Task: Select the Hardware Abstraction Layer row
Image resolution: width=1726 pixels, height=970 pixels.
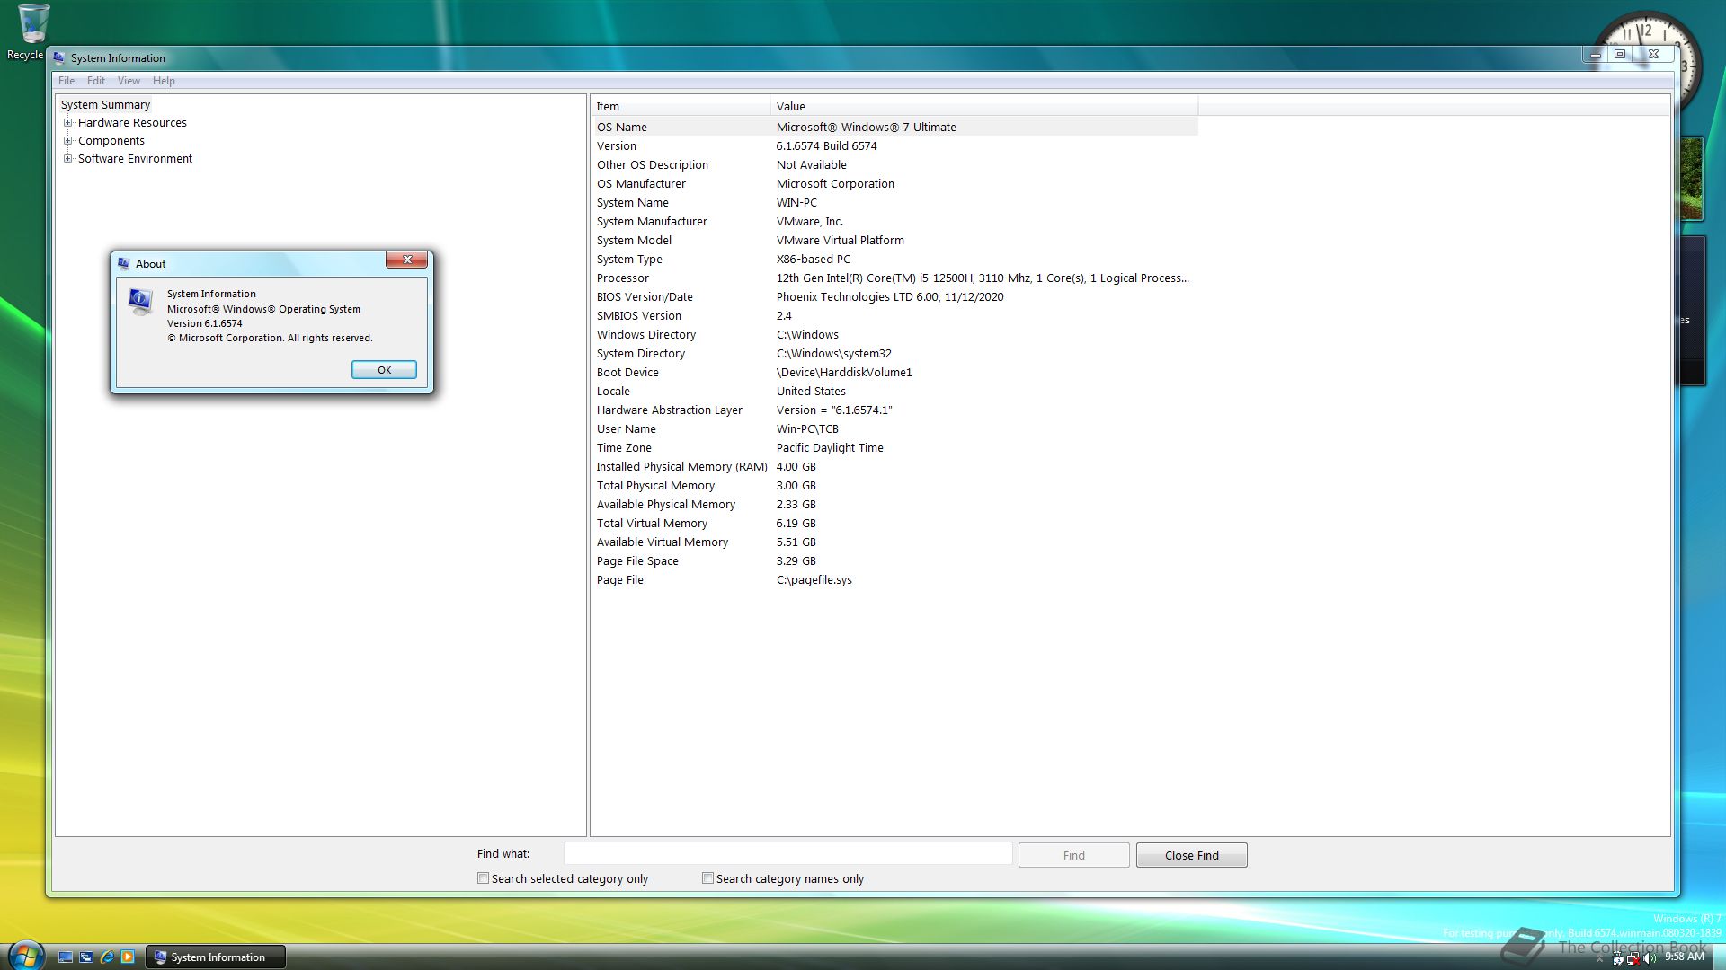Action: click(894, 410)
